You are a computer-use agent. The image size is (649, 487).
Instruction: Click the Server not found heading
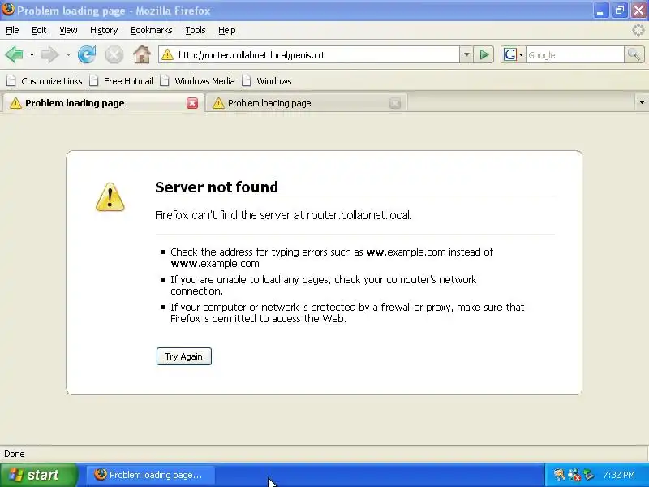click(217, 187)
